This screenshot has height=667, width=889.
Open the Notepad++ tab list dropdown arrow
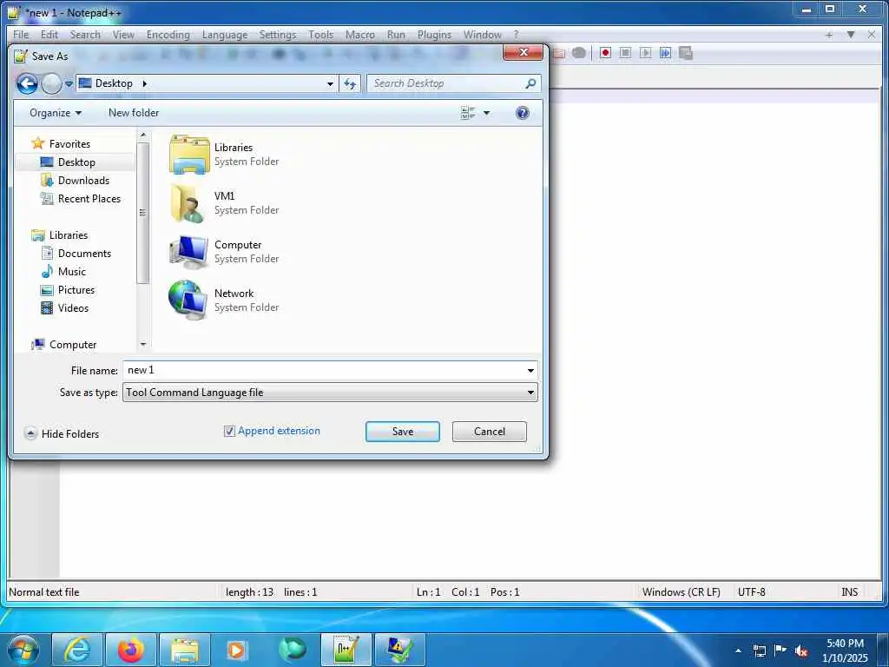851,35
